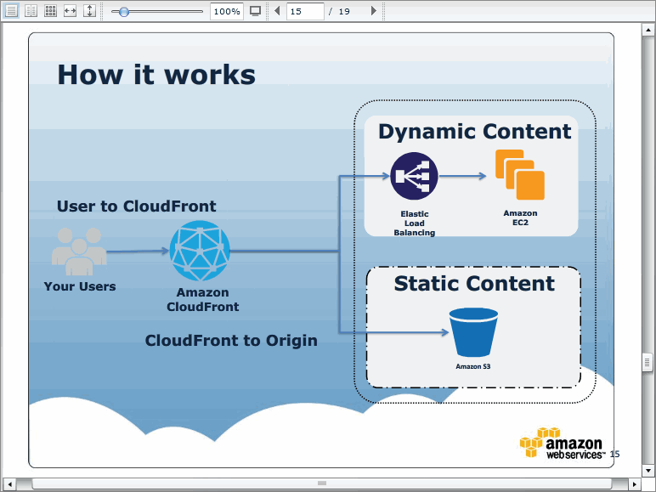Fit page to height
Screen dimensions: 656x492
(x=90, y=10)
